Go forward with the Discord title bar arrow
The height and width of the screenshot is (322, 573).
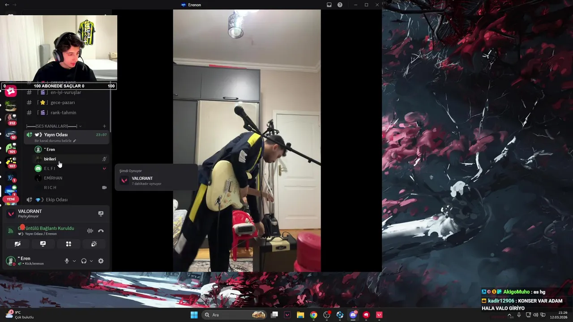pos(14,4)
